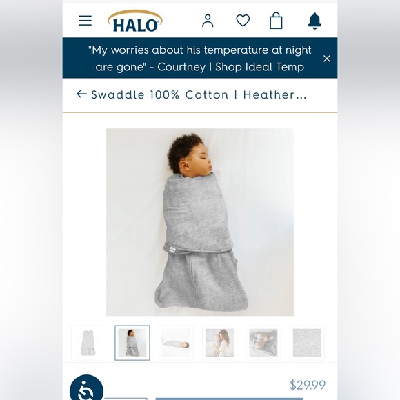Dismiss the Ideal Temp promo banner
Screen dimensions: 400x400
click(327, 59)
